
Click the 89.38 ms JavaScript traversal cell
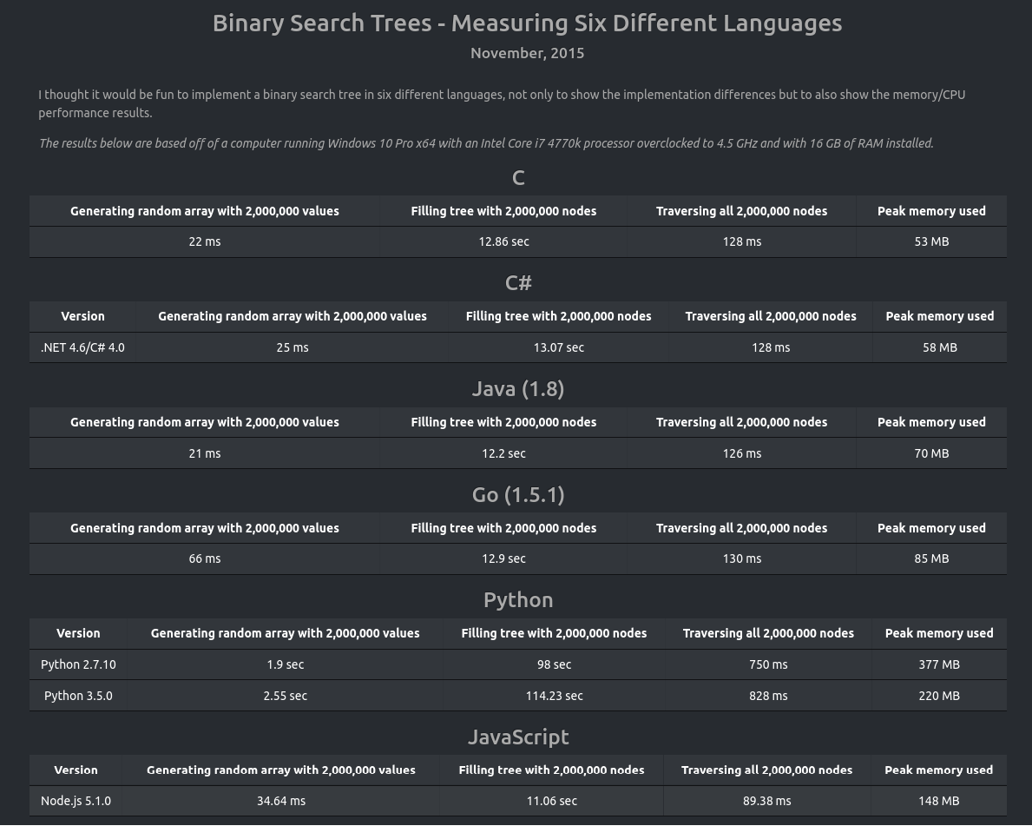click(x=766, y=801)
